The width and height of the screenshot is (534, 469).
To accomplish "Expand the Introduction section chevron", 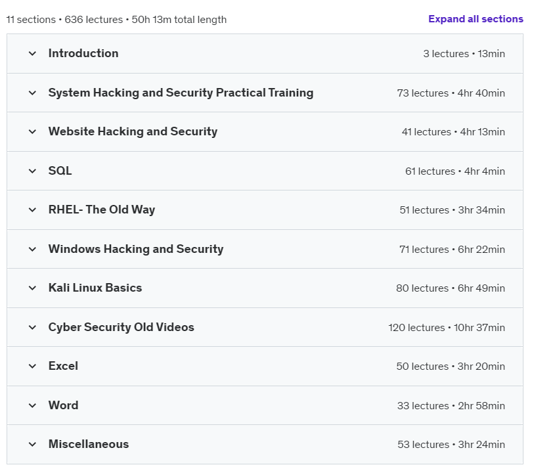I will pos(32,53).
